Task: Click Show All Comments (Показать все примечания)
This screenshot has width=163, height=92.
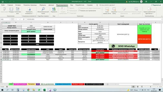Action: coord(87,11)
